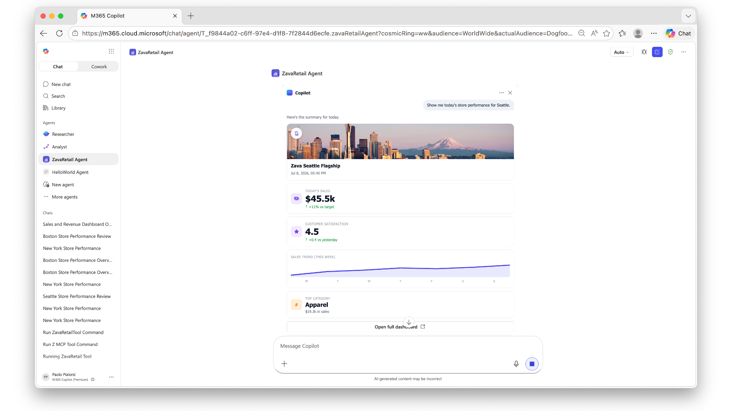The image size is (732, 411).
Task: Click the store badge icon on banner
Action: click(297, 134)
